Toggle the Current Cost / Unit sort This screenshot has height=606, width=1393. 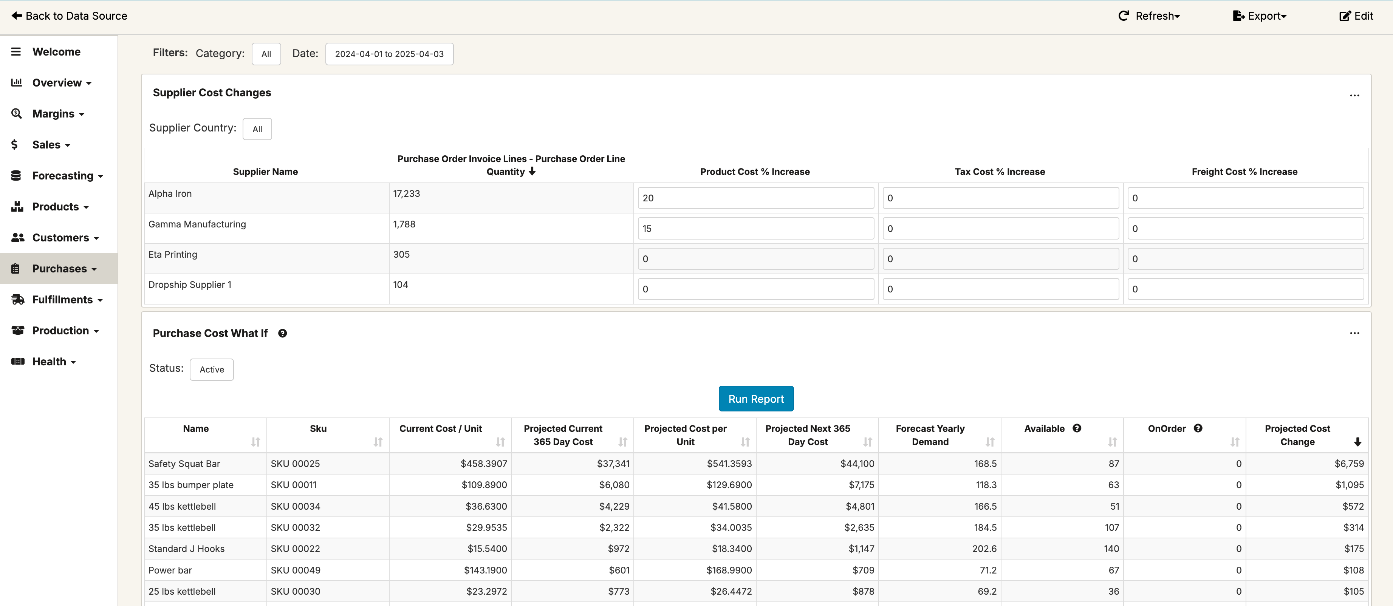(500, 442)
